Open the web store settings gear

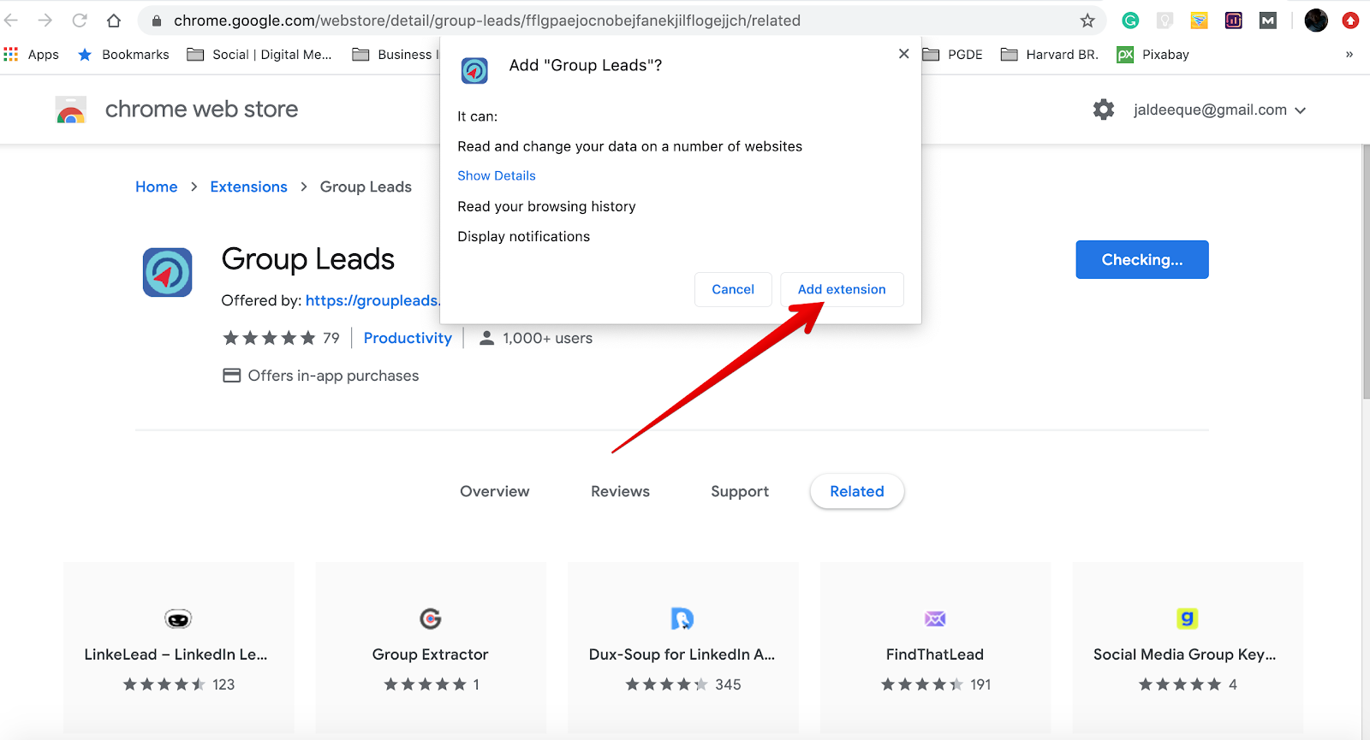pos(1104,110)
